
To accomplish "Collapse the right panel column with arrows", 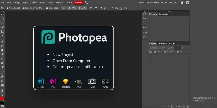I will tap(169, 11).
